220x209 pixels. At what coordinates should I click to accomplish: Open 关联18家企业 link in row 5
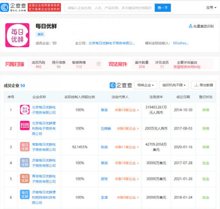(x=127, y=179)
